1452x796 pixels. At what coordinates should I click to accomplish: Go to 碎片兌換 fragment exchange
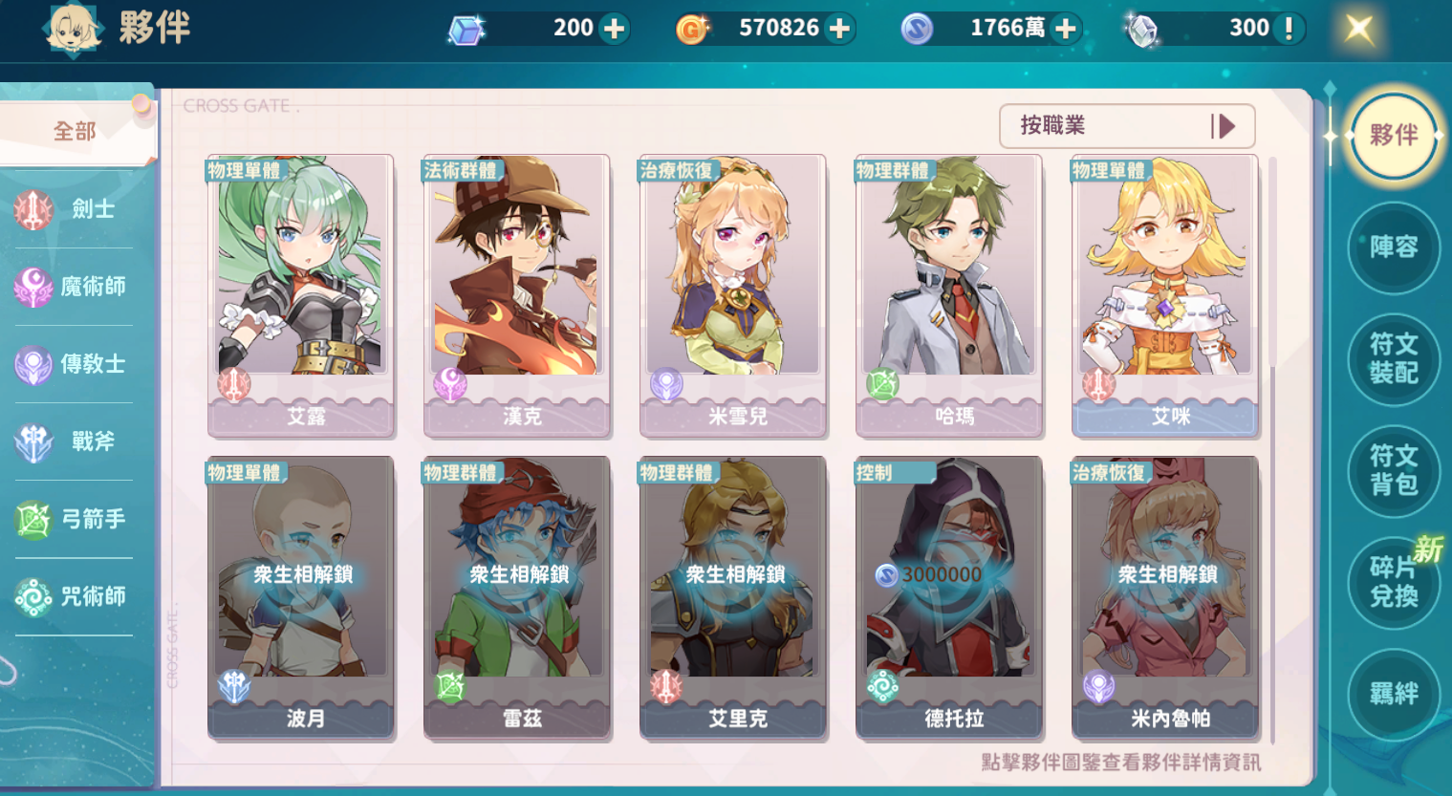click(x=1394, y=582)
